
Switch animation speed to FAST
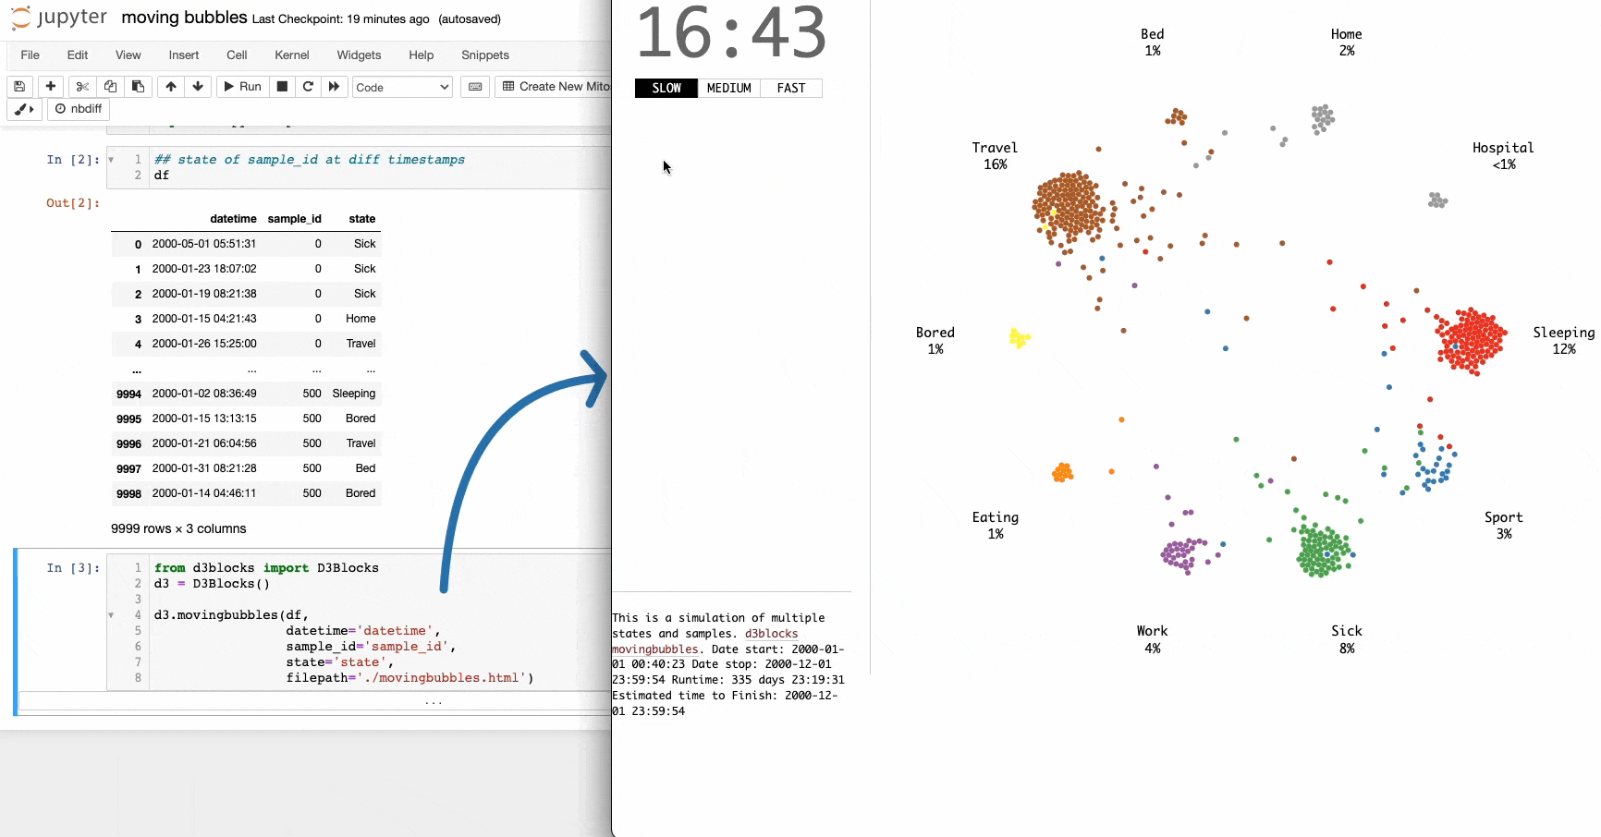790,88
